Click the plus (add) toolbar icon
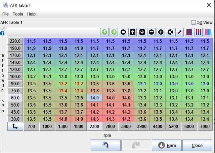215x153 pixels. point(161,32)
